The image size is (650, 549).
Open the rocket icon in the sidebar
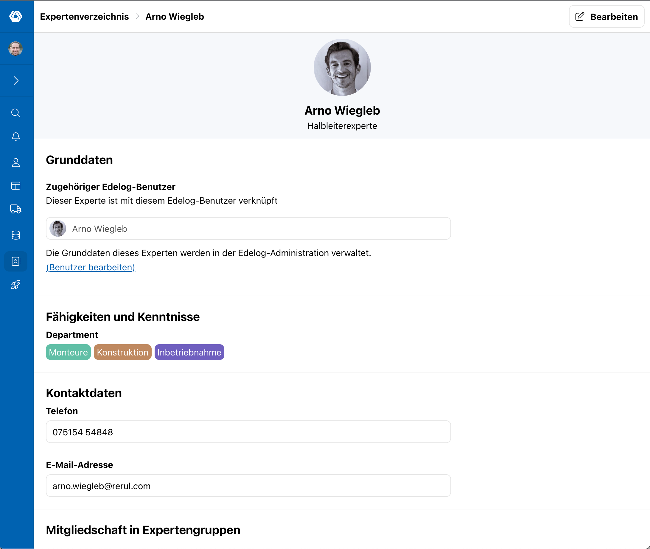(16, 285)
